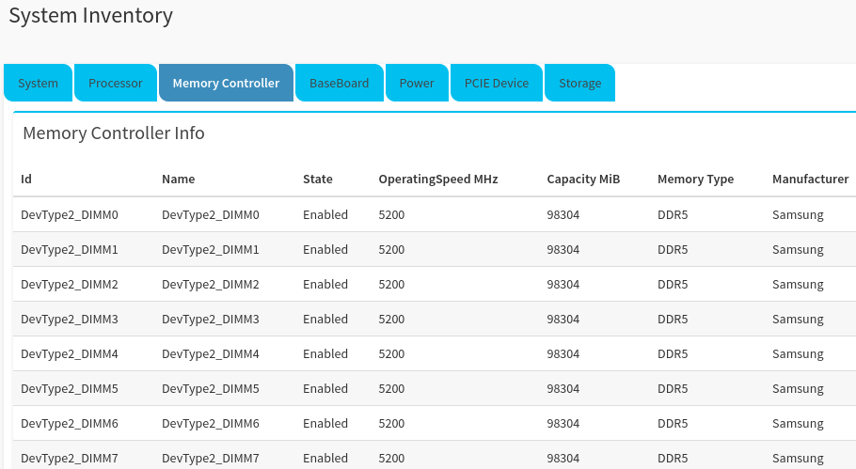Click Name cell DevType2_DIMM7
The image size is (856, 469).
tap(210, 459)
